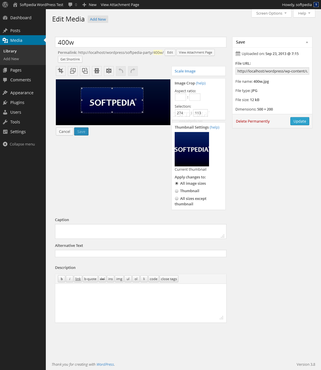
Task: Select 'All sizes except thumbnail' option
Action: point(177,198)
